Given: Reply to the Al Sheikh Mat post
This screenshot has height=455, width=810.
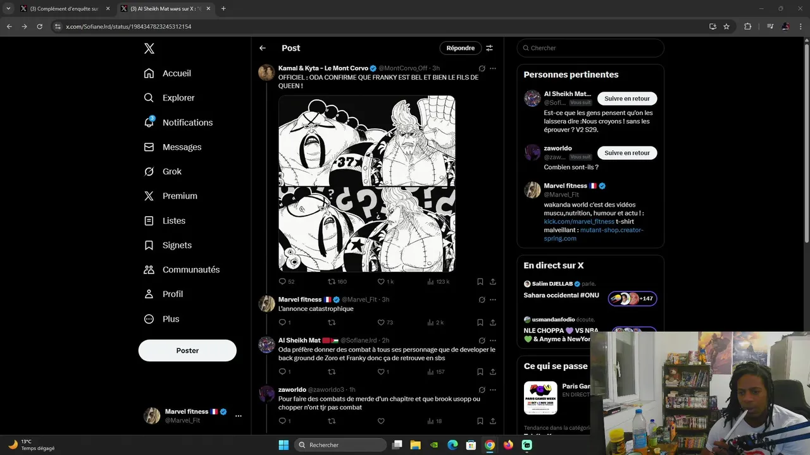Looking at the screenshot, I should [x=285, y=372].
